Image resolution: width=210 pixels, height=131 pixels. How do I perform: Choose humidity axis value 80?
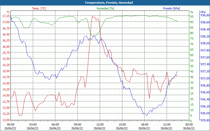tap(192, 33)
